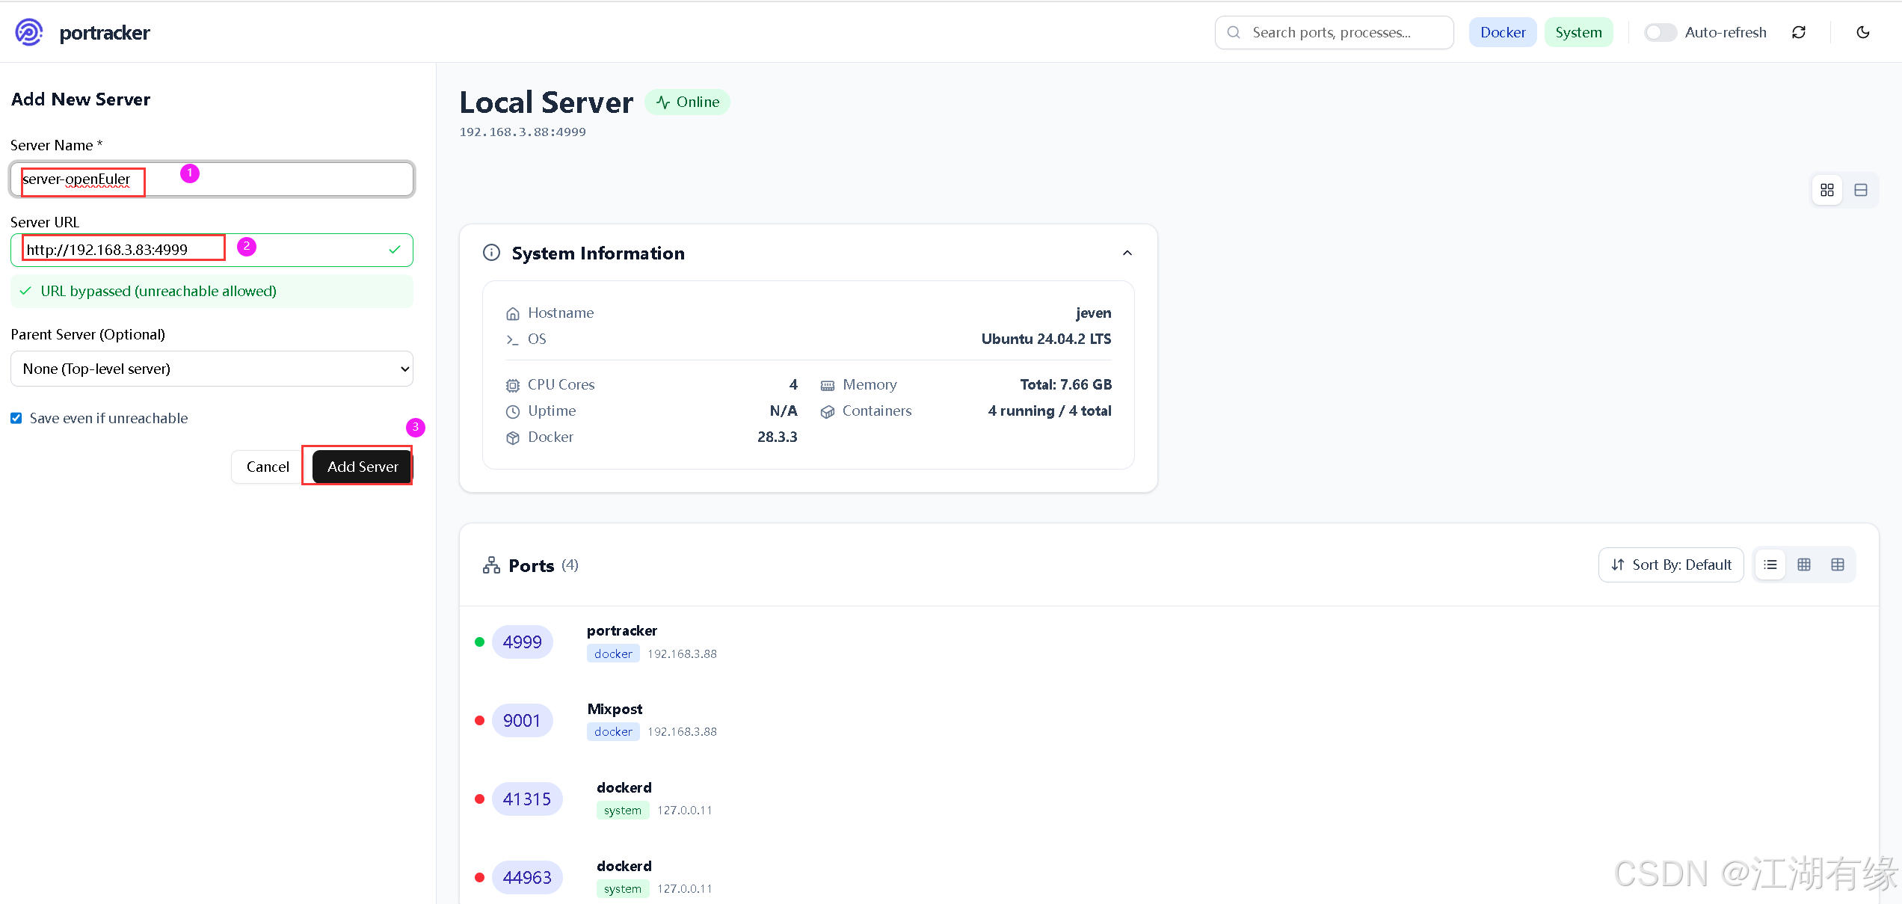Select ports table view icon
This screenshot has width=1902, height=904.
[1838, 565]
